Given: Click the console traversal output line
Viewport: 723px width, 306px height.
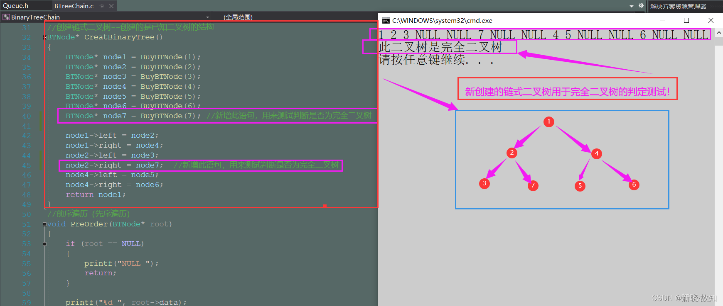Looking at the screenshot, I should click(x=543, y=35).
